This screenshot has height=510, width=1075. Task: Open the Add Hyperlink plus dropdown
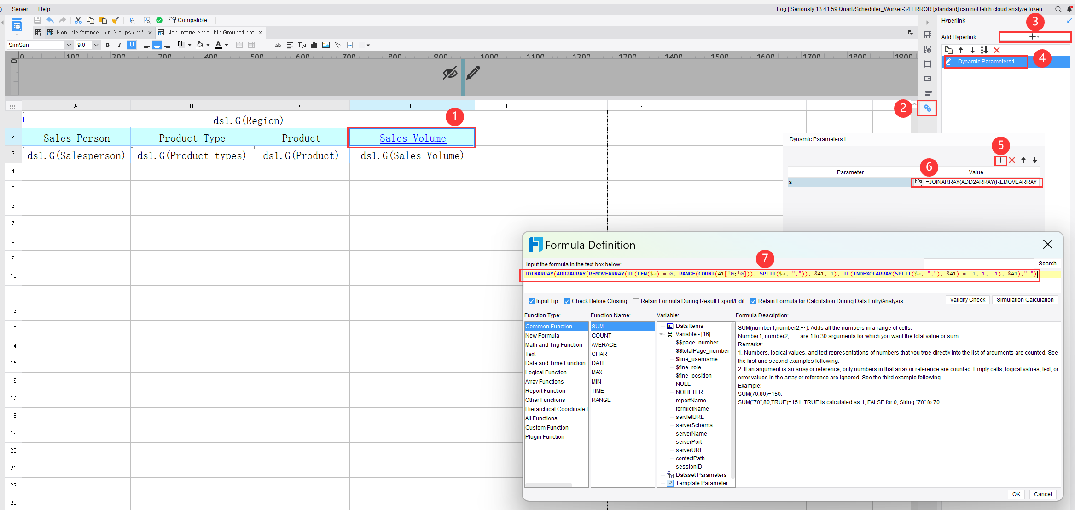coord(1034,37)
